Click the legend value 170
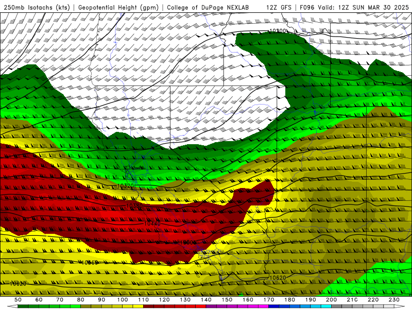The image size is (412, 309). (269, 300)
